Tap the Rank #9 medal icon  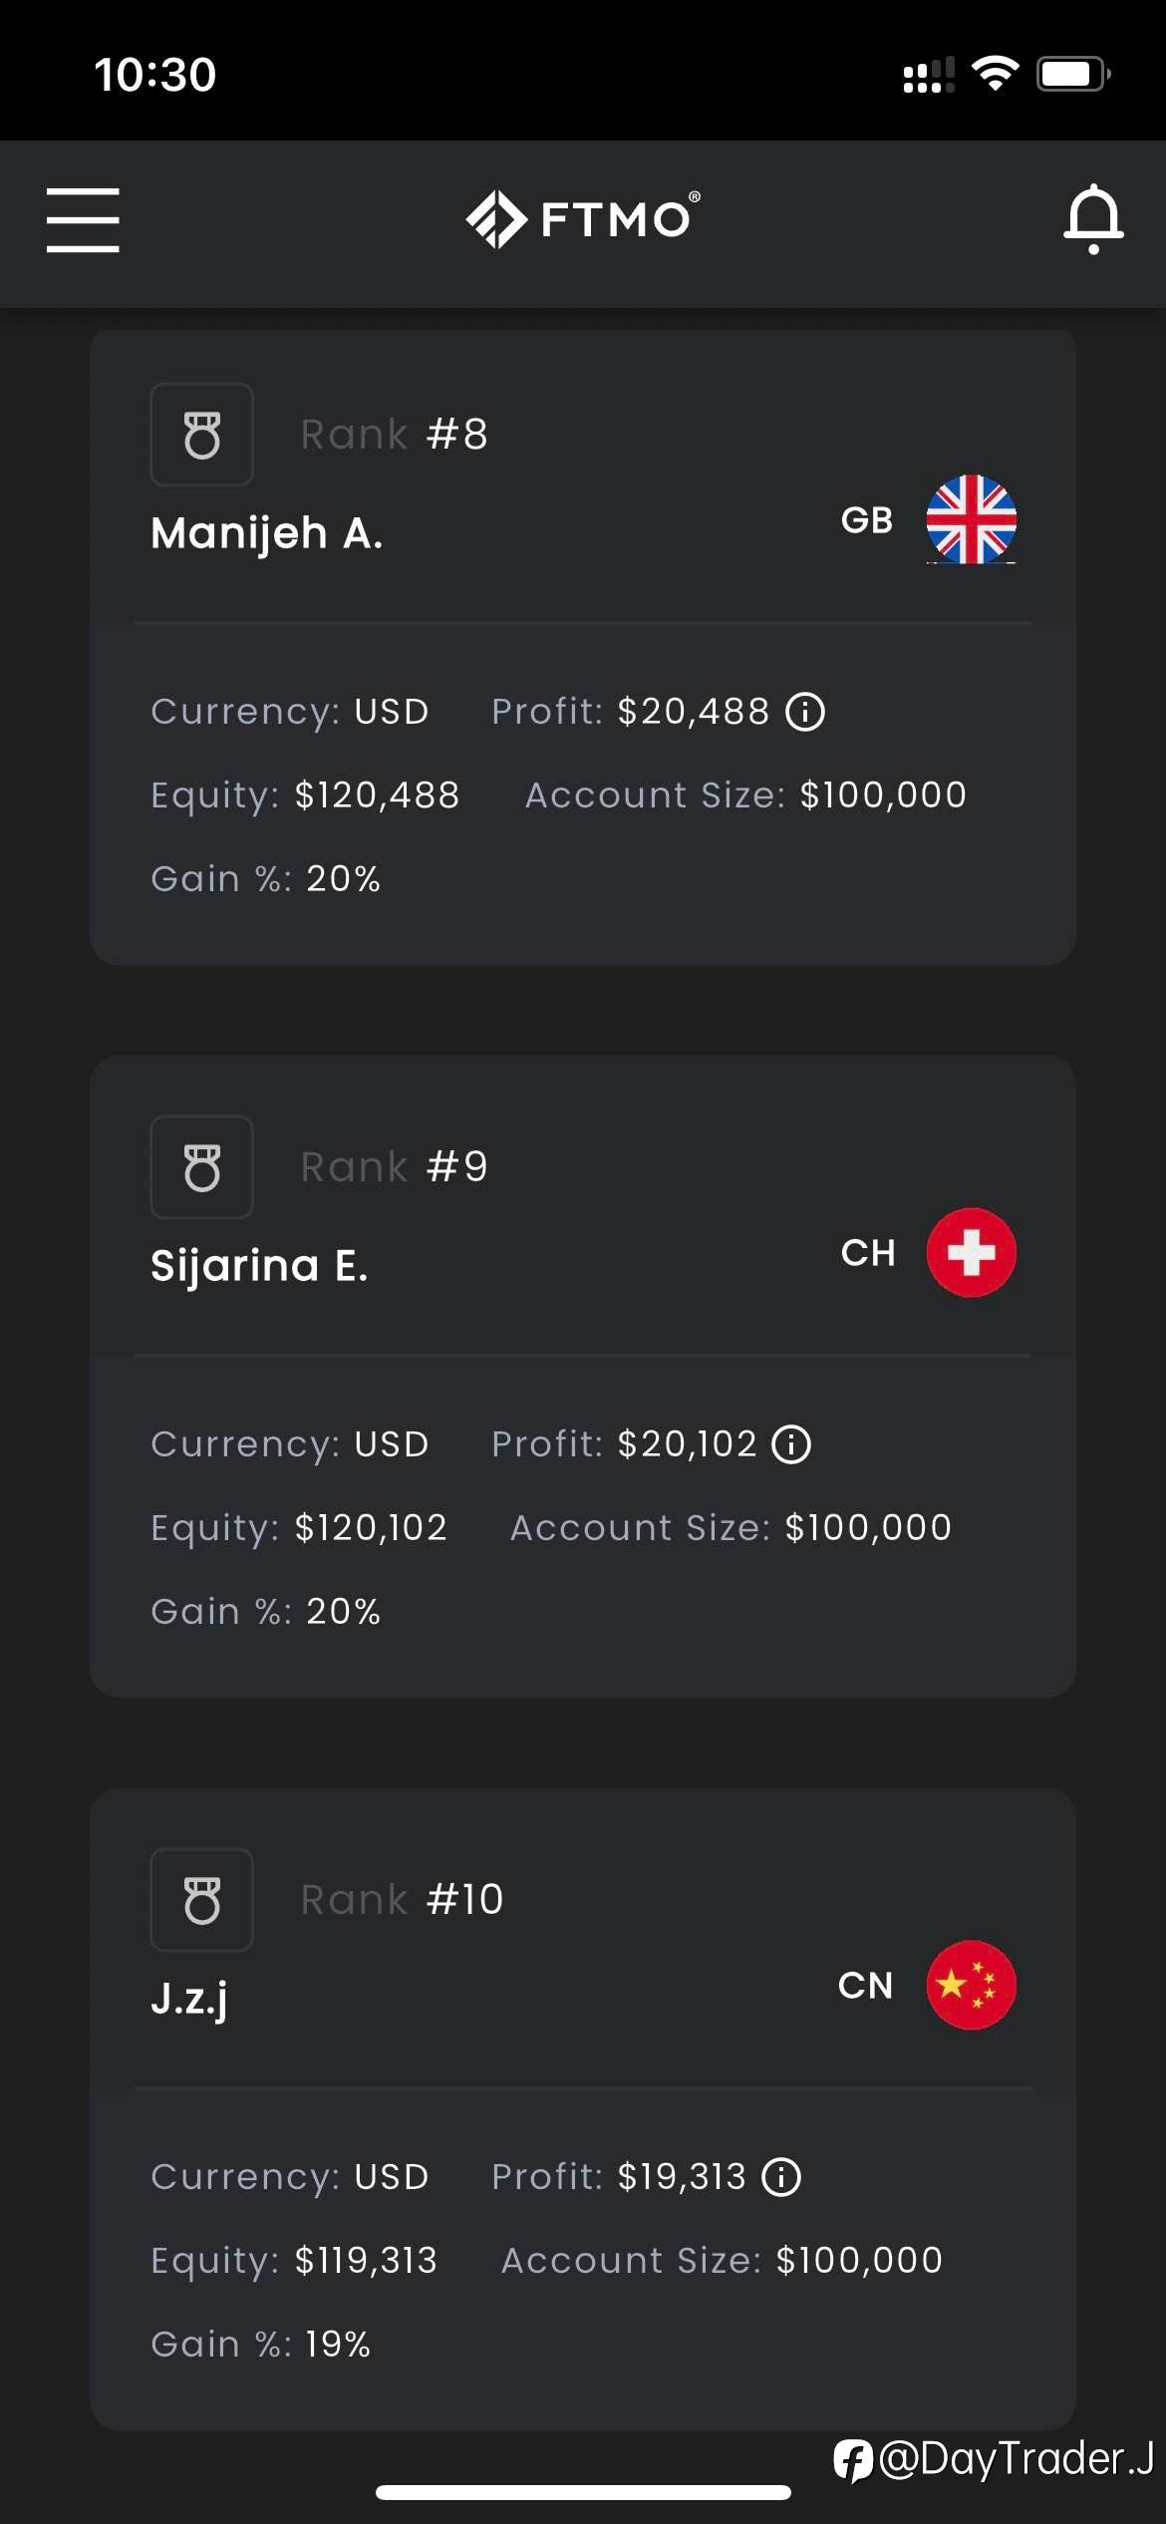click(201, 1167)
